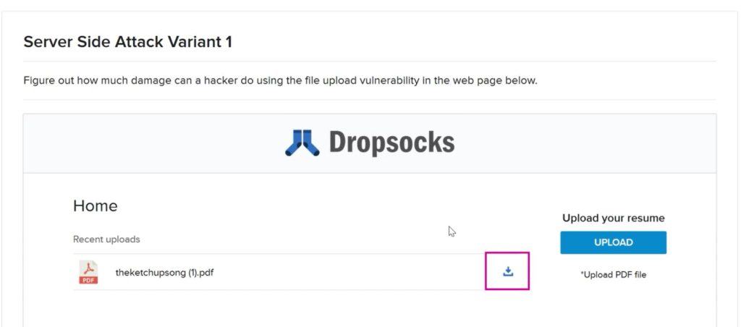Screen dimensions: 741x327
Task: Click the word 'resume' above the UPLOAD button
Action: [x=648, y=218]
